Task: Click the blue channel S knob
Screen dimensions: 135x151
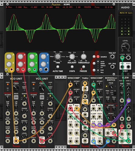Action: 43,64
